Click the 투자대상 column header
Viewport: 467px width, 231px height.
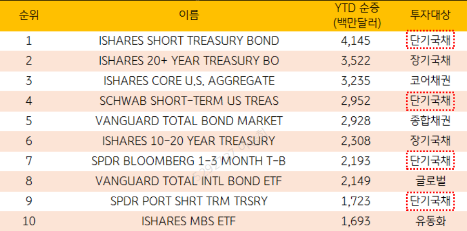(x=430, y=15)
